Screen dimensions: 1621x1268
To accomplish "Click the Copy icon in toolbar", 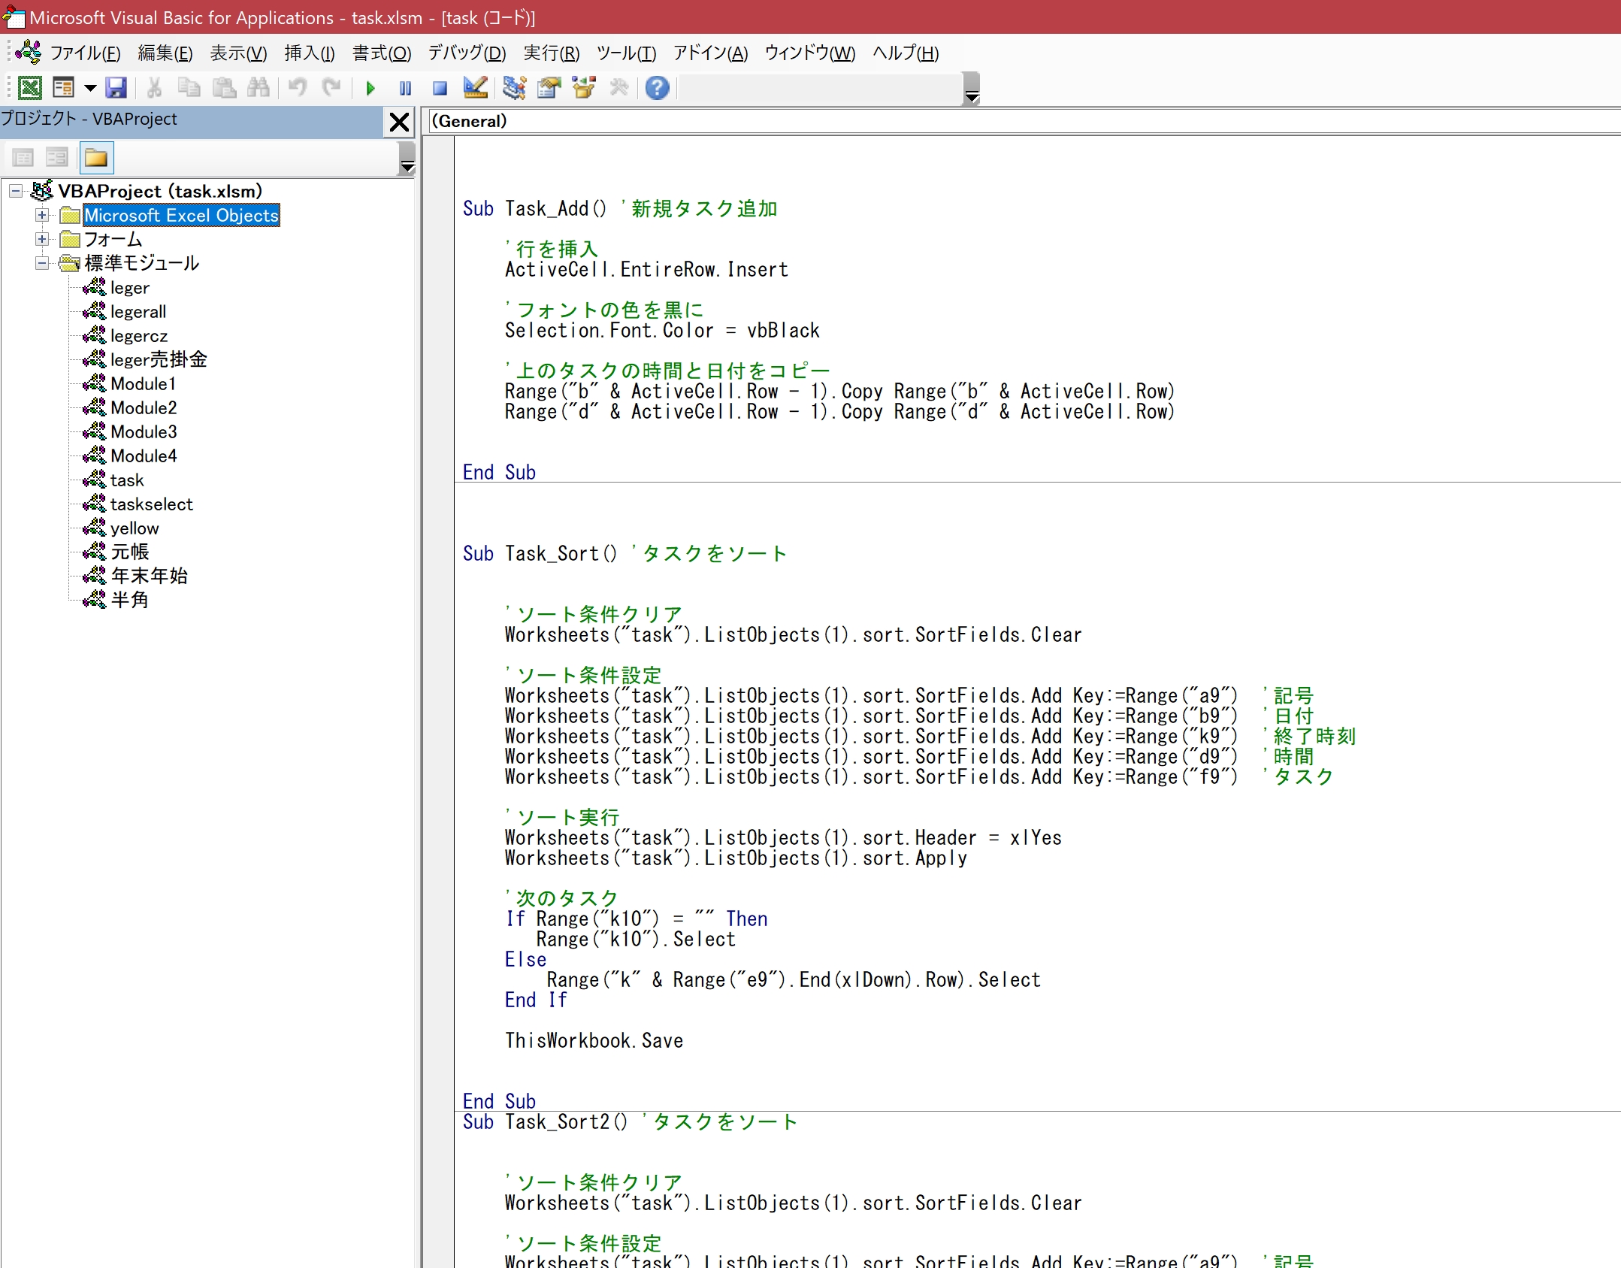I will (x=189, y=88).
